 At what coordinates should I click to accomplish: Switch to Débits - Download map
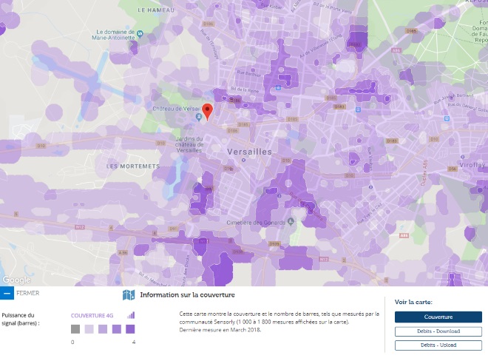tap(438, 331)
